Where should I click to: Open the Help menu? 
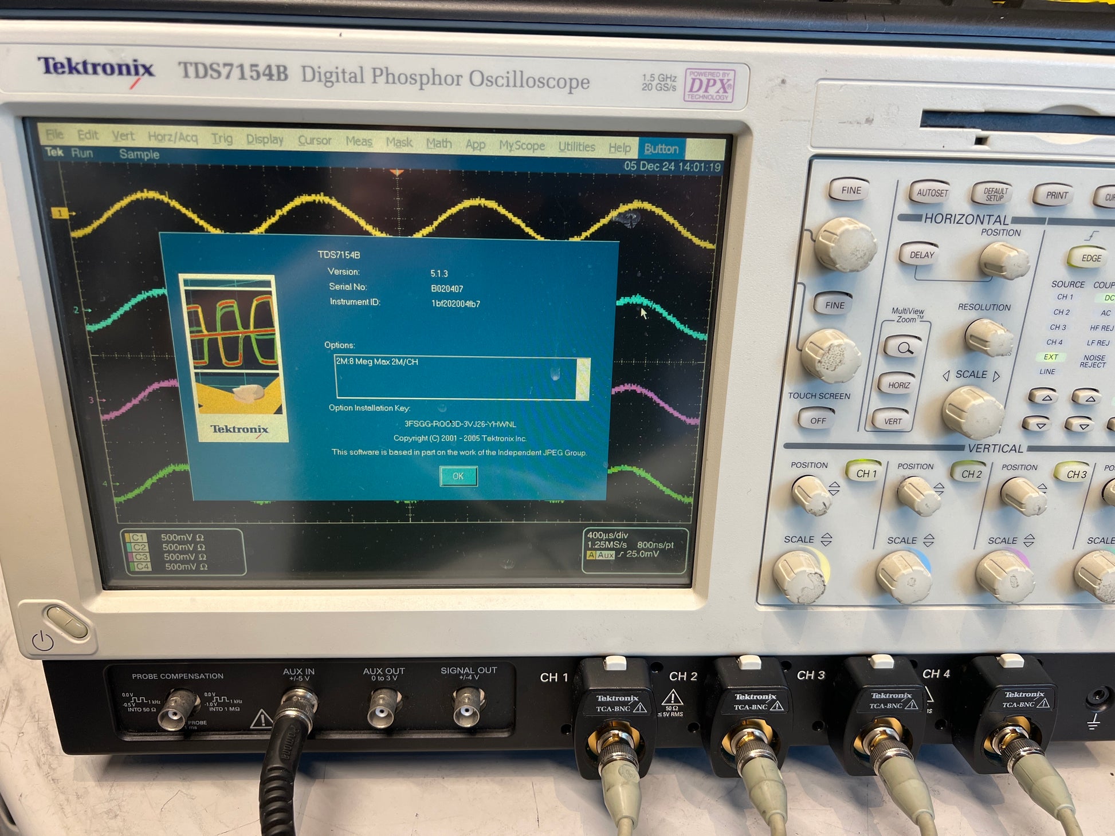[619, 148]
